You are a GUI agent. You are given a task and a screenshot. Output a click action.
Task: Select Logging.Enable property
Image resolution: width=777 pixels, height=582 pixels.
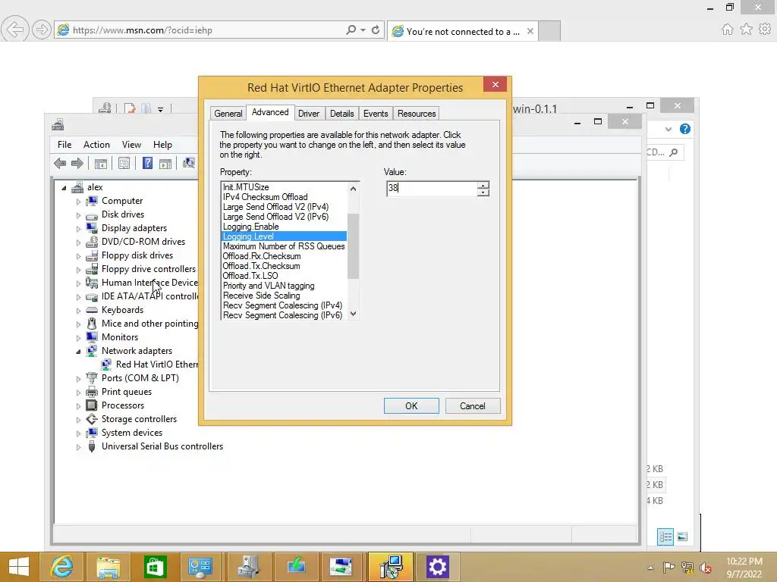pos(284,227)
